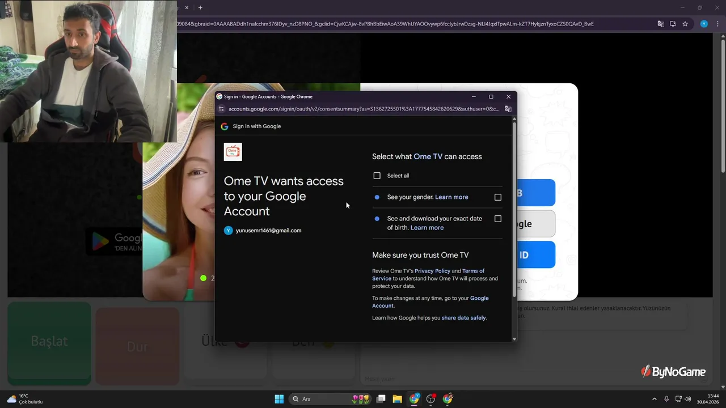Viewport: 726px width, 408px height.
Task: Maximize the Google sign-in popup window
Action: pyautogui.click(x=491, y=96)
